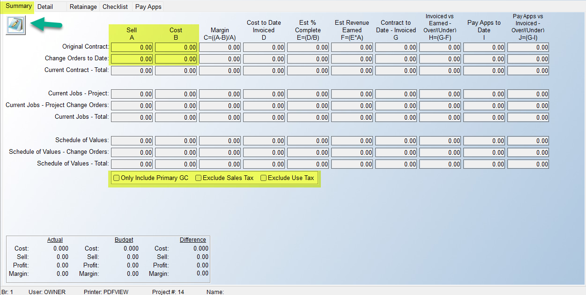The height and width of the screenshot is (295, 586).
Task: Select the Summary tab
Action: click(x=19, y=6)
